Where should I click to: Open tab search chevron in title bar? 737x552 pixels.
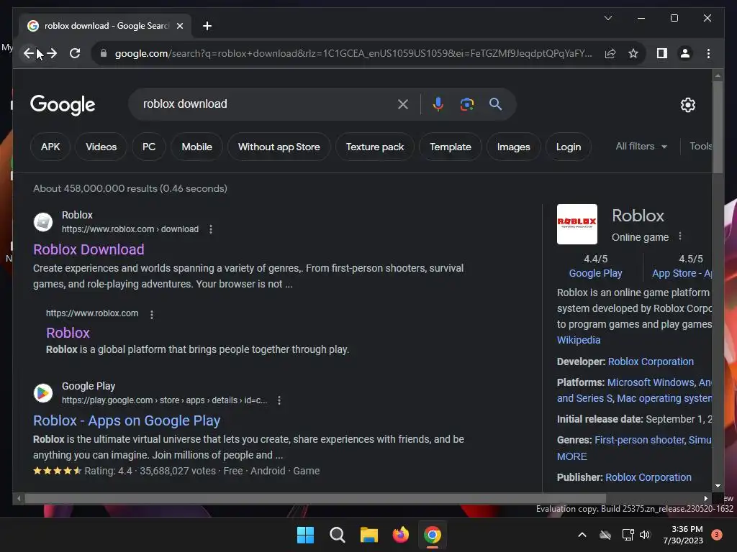[x=607, y=18]
